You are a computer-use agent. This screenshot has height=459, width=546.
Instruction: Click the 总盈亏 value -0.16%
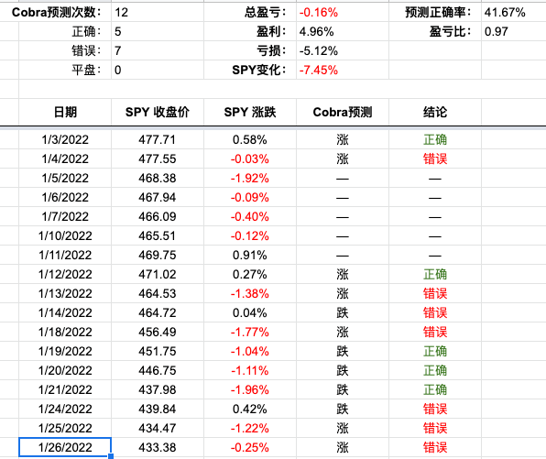[318, 13]
